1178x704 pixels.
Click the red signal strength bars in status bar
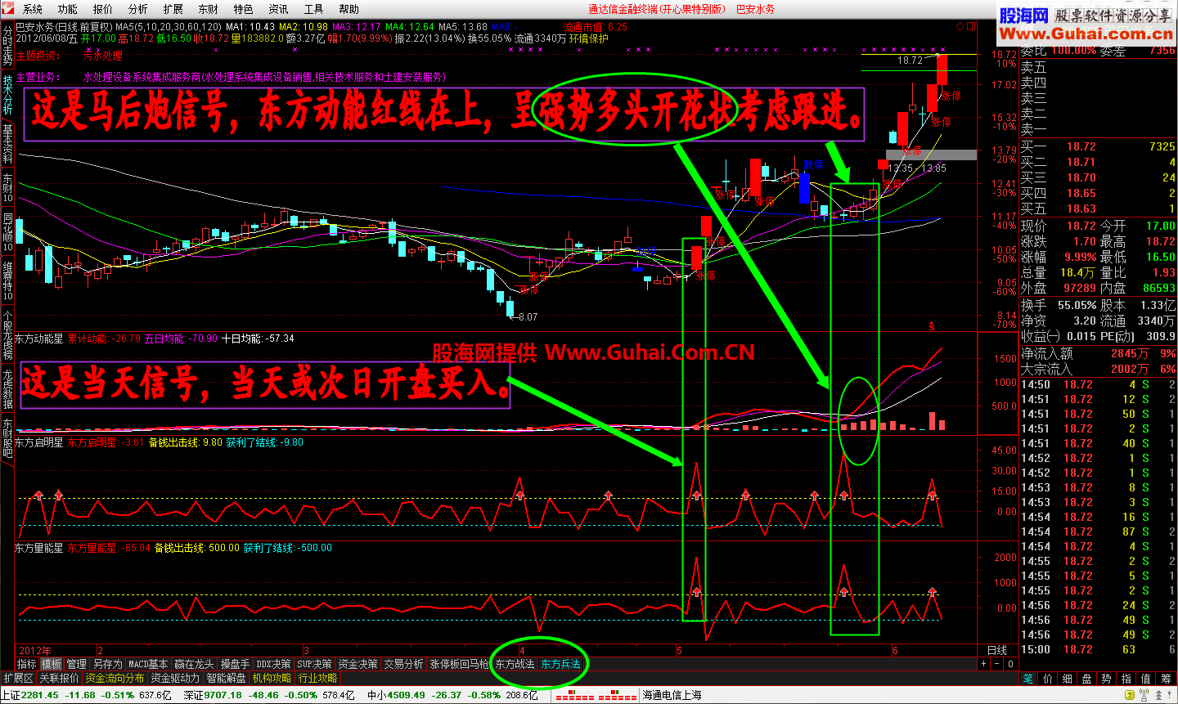tap(596, 696)
